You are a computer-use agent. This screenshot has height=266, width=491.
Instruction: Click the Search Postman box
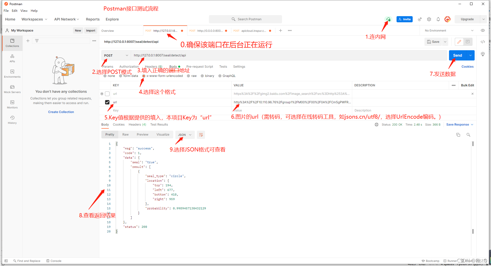(245, 19)
